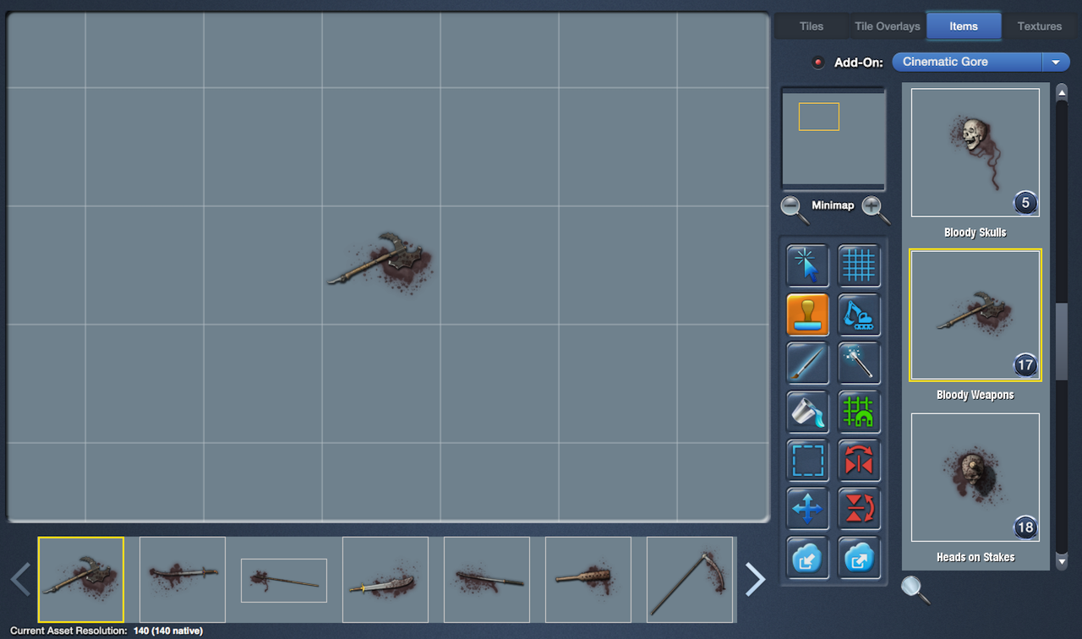The image size is (1082, 639).
Task: Zoom in the minimap with plus magnifier
Action: (876, 208)
